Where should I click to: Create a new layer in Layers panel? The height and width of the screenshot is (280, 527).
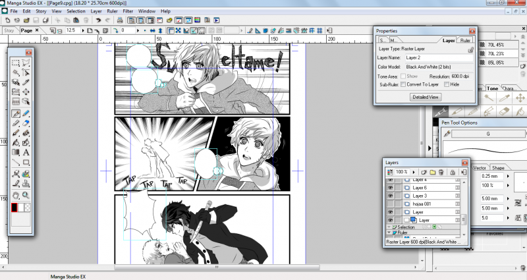(x=424, y=172)
